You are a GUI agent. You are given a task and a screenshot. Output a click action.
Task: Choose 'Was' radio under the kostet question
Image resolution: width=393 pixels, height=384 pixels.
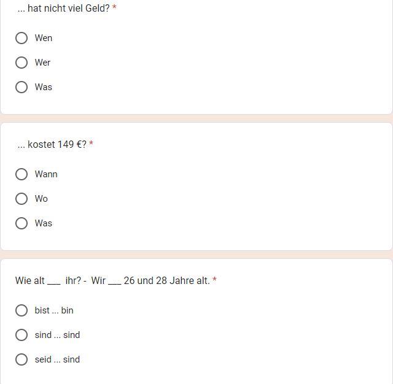21,223
